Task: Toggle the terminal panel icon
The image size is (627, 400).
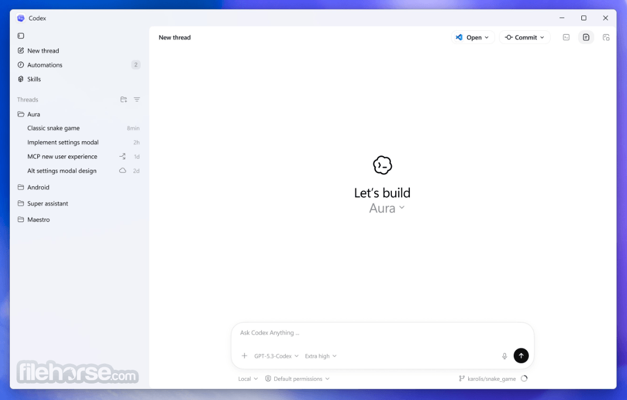Action: 566,37
